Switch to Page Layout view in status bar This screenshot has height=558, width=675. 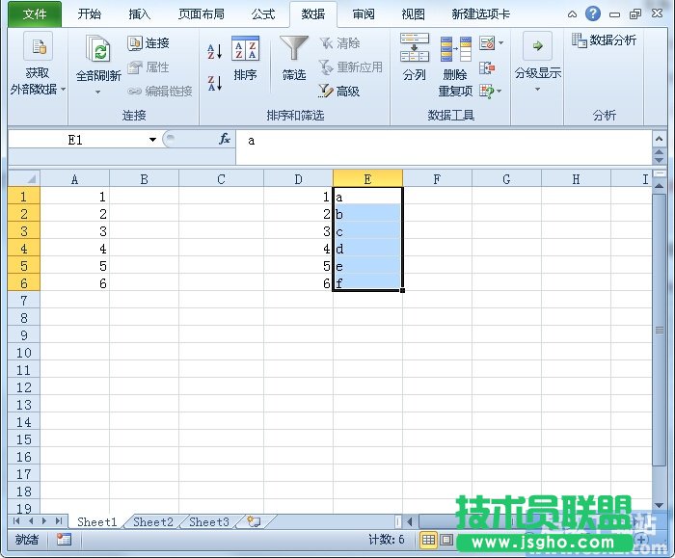coord(446,540)
